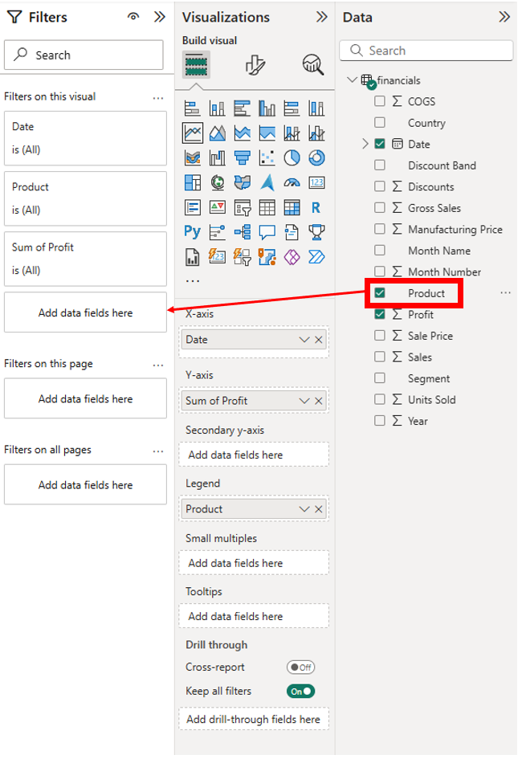The height and width of the screenshot is (759, 522).
Task: Check the Units Sold field checkbox
Action: tap(380, 399)
